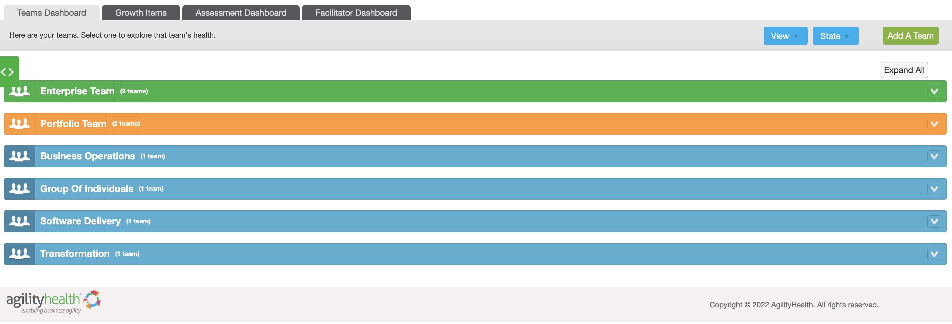Viewport: 952px width, 324px height.
Task: Click the Portfolio Team people icon
Action: point(19,124)
